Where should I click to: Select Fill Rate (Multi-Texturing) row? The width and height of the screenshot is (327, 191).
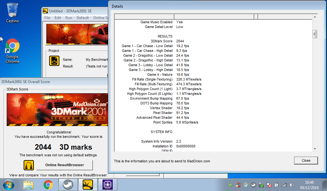coord(168,84)
